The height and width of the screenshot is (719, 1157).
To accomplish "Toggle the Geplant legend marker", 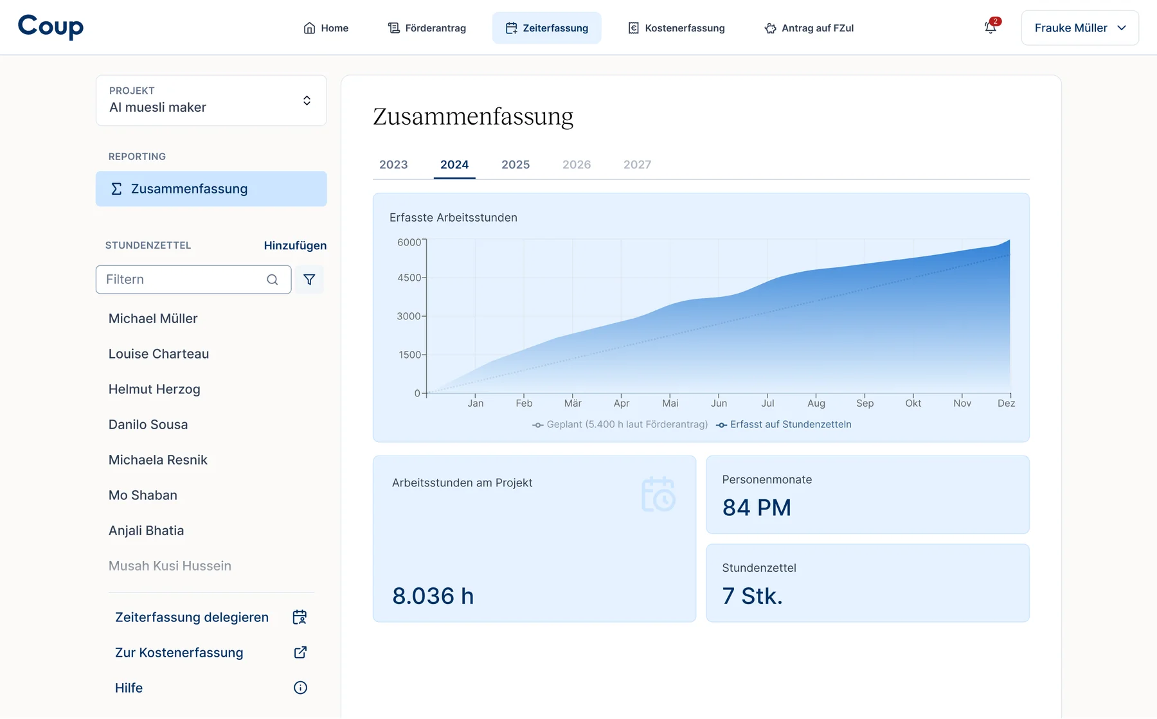I will tap(538, 425).
